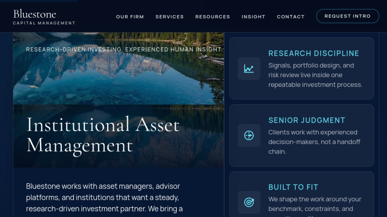Viewport: 387px width, 217px height.
Task: Open the Services menu item
Action: (x=169, y=17)
